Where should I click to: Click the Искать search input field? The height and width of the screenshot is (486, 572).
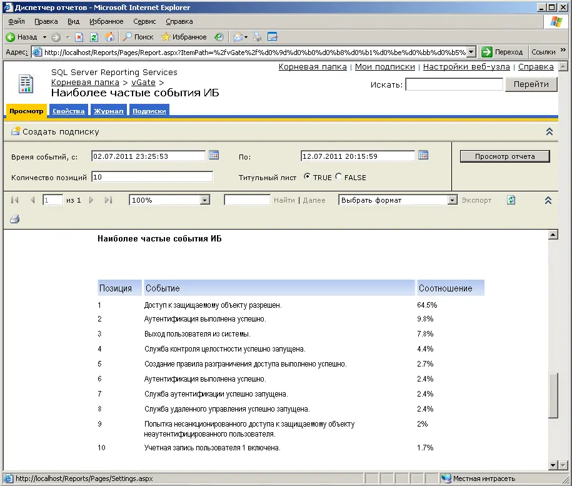454,84
